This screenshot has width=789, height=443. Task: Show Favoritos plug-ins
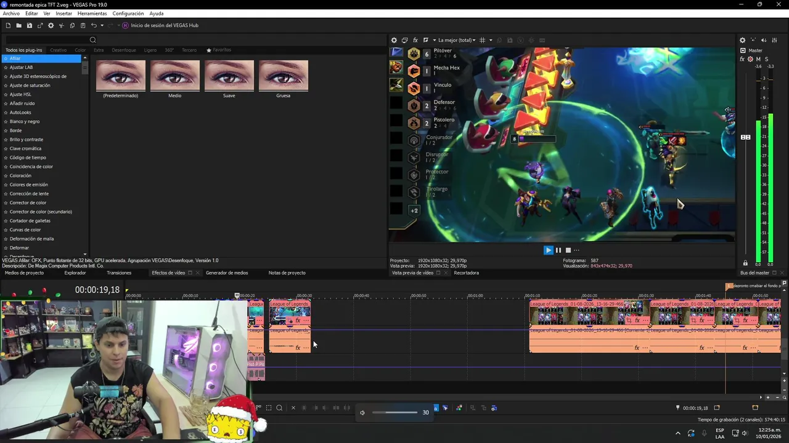(x=219, y=50)
